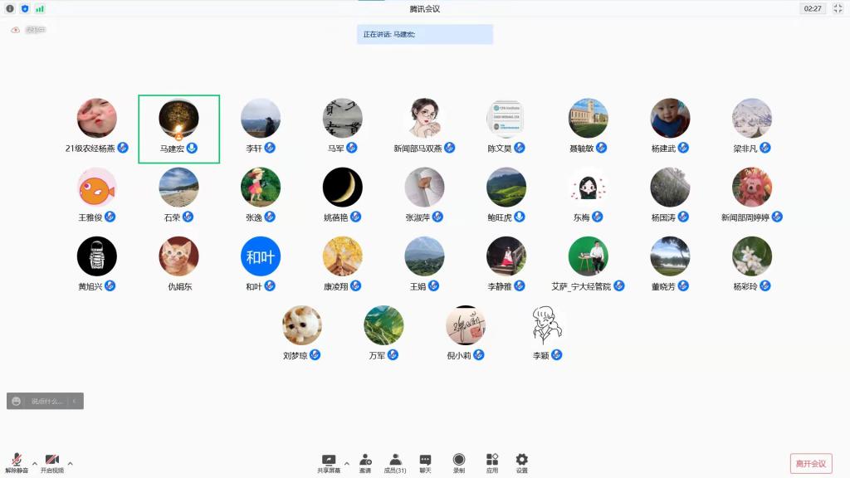The image size is (850, 478).
Task: Click the blue security shield icon
Action: click(x=25, y=8)
